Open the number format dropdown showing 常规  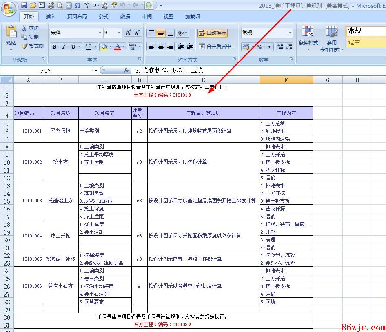pos(290,33)
